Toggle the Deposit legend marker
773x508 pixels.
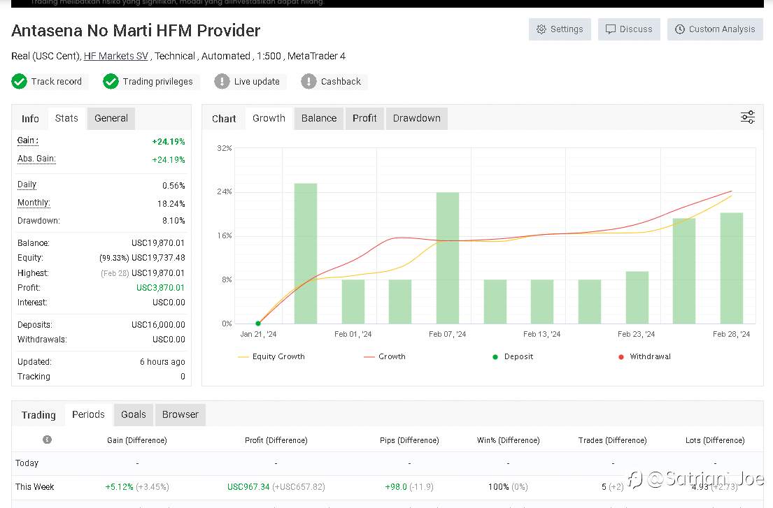coord(513,356)
